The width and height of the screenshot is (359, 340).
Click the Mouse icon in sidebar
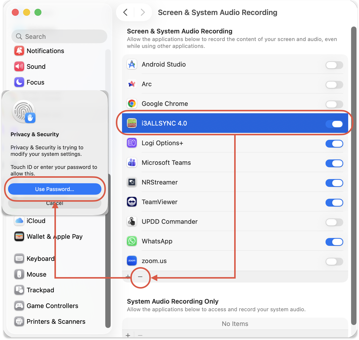19,274
